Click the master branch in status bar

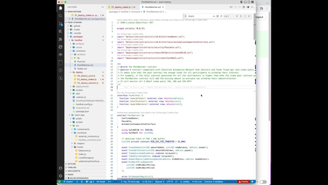(x=68, y=182)
